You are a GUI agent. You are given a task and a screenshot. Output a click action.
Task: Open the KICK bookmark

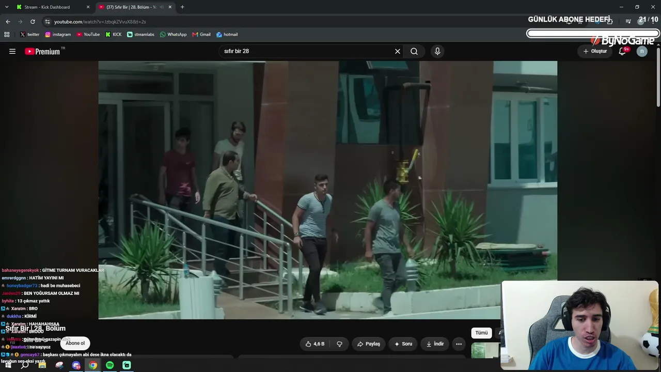tap(114, 35)
